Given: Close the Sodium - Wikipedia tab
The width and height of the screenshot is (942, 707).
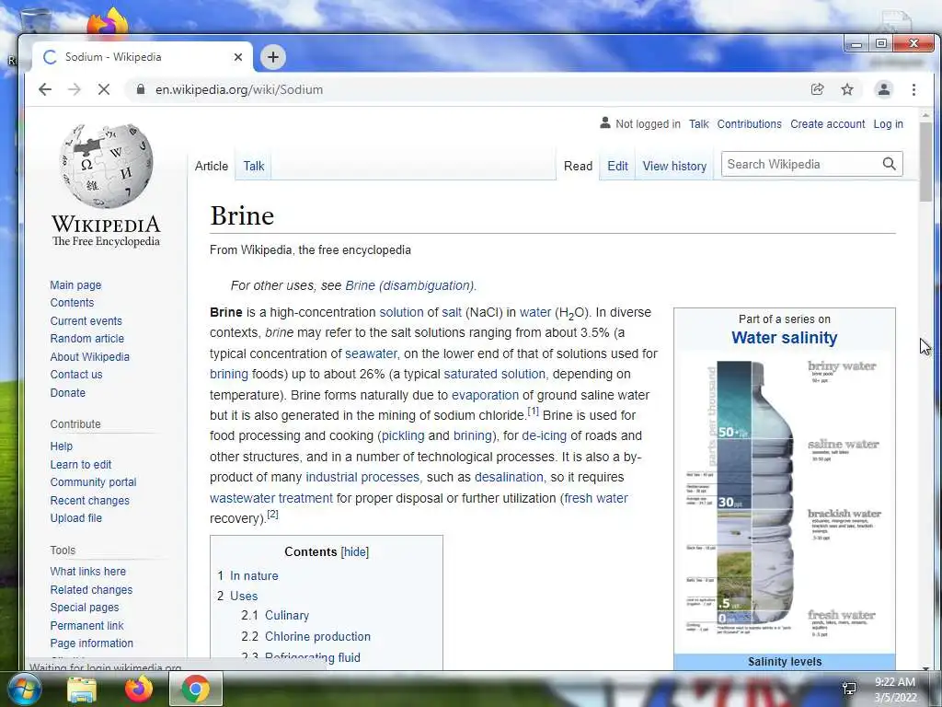Looking at the screenshot, I should click(238, 57).
